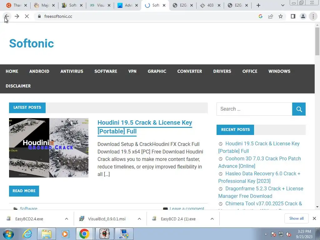Viewport: 320px width, 240px height.
Task: Open Windows Explorer folder on taskbar
Action: point(47,234)
